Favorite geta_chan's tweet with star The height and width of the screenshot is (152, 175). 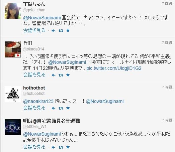68,30
